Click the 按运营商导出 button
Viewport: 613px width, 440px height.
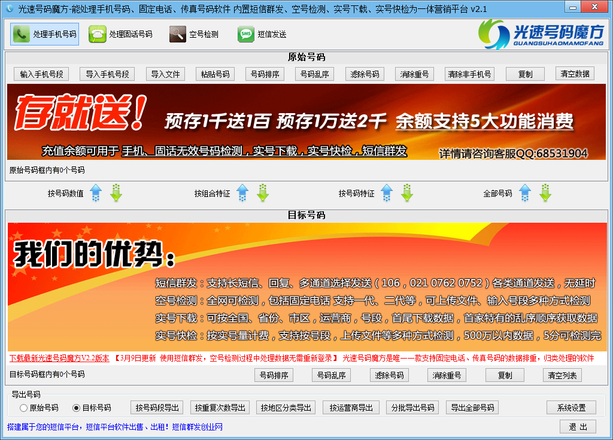click(x=351, y=408)
